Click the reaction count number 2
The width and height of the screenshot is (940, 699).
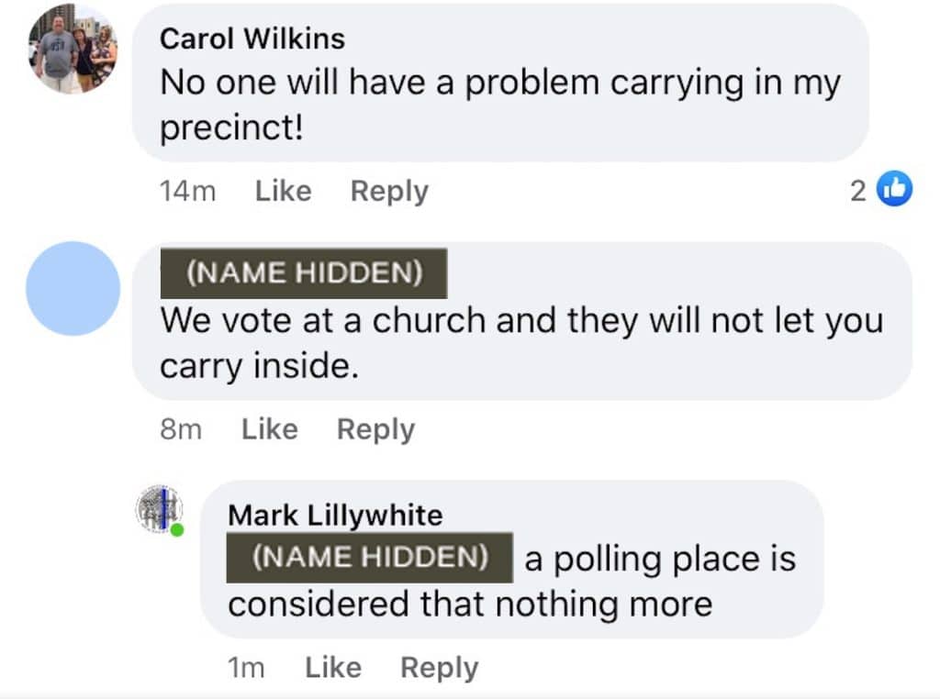coord(858,191)
